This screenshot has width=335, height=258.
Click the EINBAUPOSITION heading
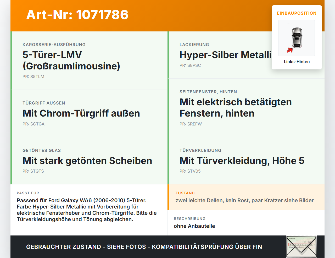(x=297, y=13)
